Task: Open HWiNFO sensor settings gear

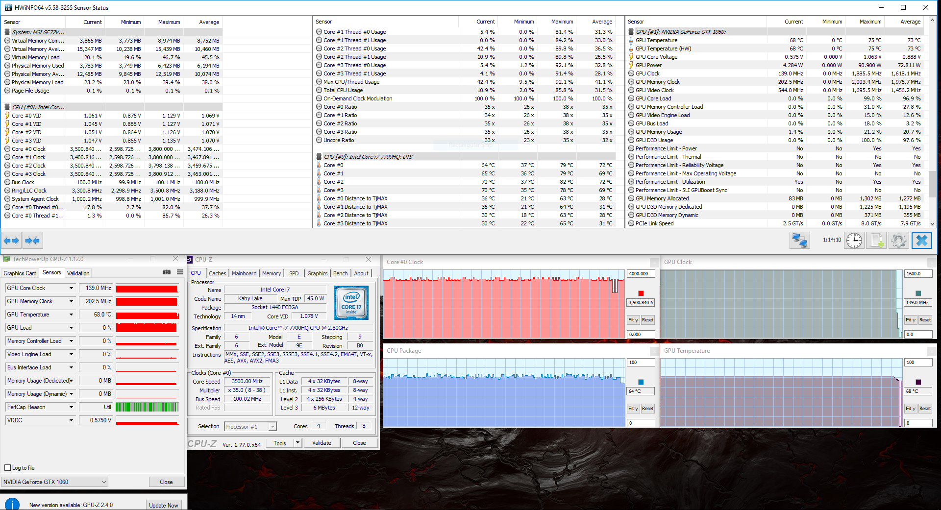Action: click(899, 241)
